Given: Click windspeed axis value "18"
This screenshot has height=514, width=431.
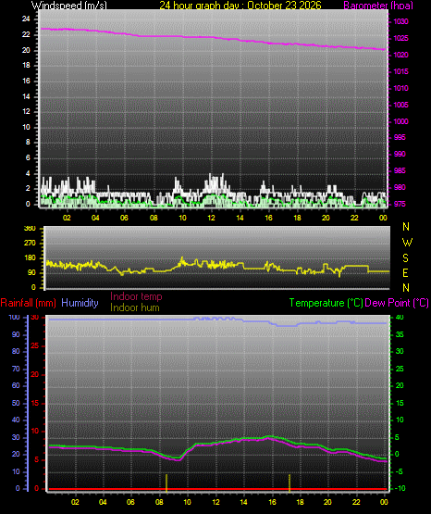Looking at the screenshot, I should point(26,65).
